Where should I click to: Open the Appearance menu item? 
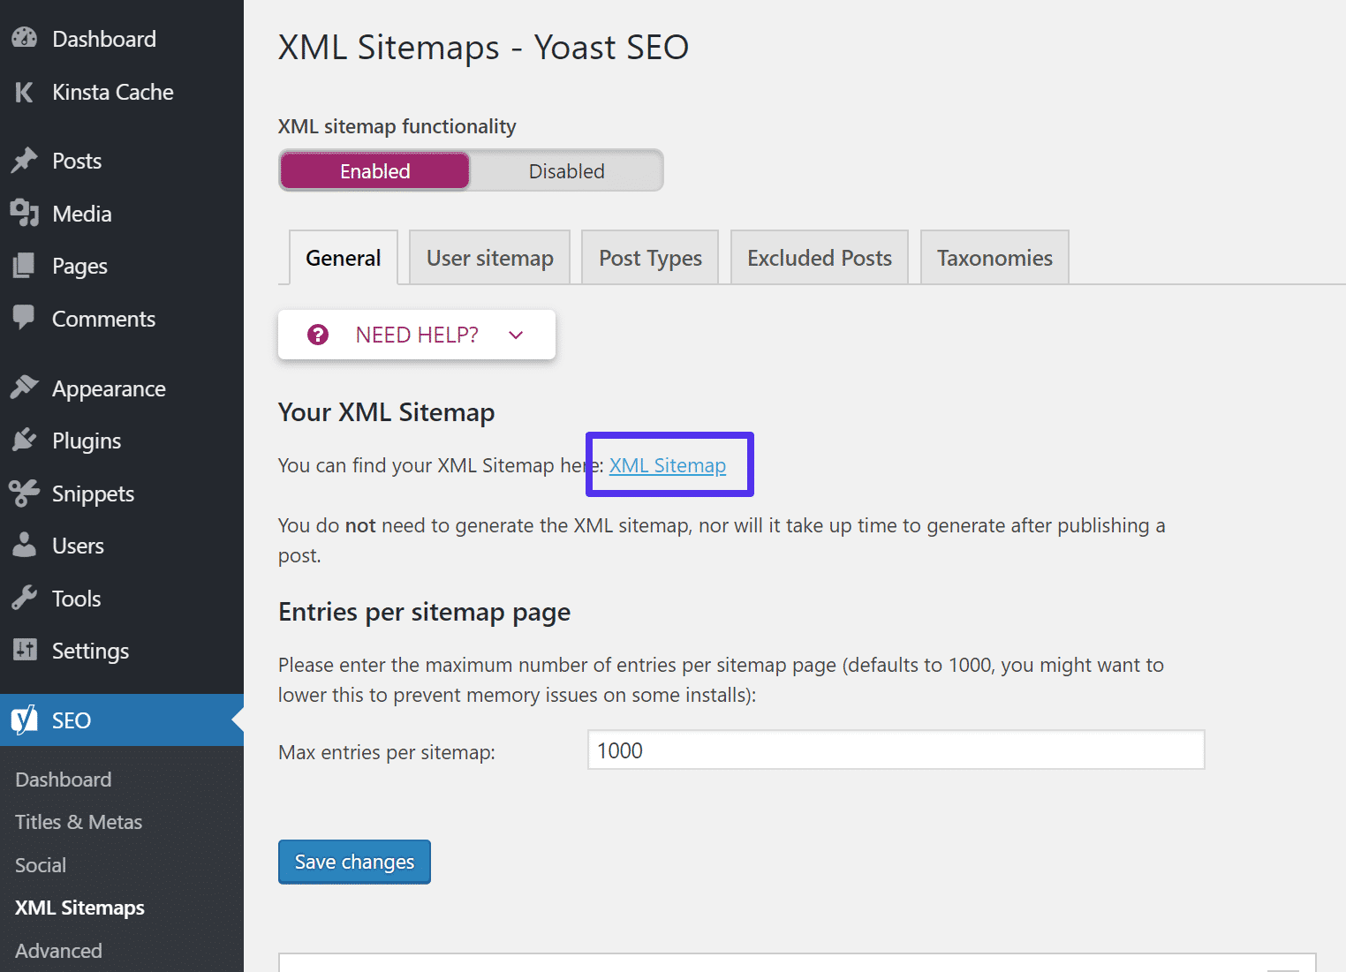coord(109,388)
